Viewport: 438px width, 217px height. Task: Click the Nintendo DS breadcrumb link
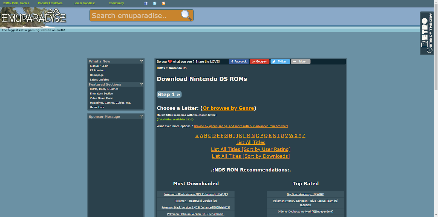click(178, 68)
